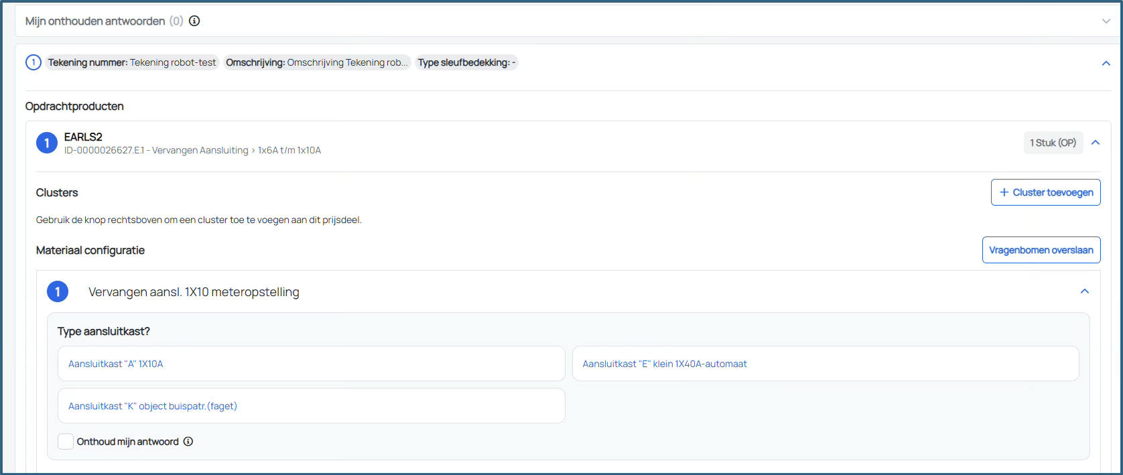
Task: Choose Aansluitkast "E" klein 1X40A-automaat option
Action: 825,364
